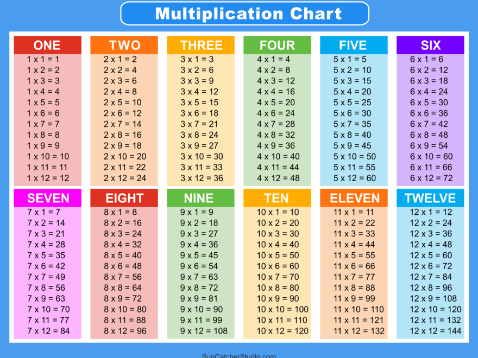Click the row '4 x 1 = 4'
The width and height of the screenshot is (478, 358).
coord(273,59)
